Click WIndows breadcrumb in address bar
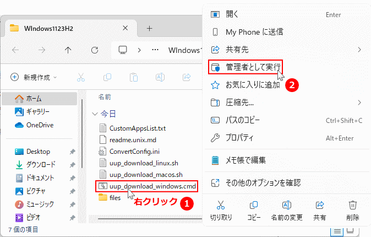 [x=185, y=50]
